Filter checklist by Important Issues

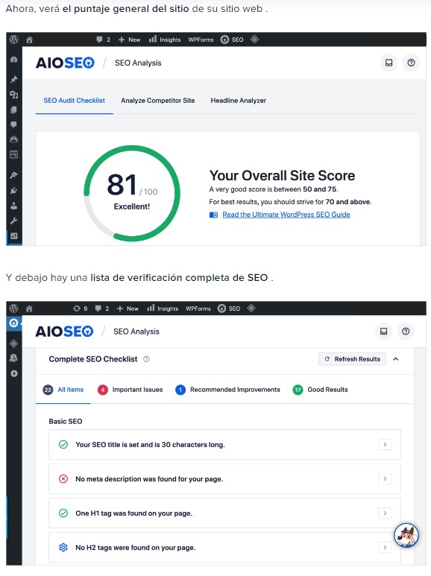point(130,390)
